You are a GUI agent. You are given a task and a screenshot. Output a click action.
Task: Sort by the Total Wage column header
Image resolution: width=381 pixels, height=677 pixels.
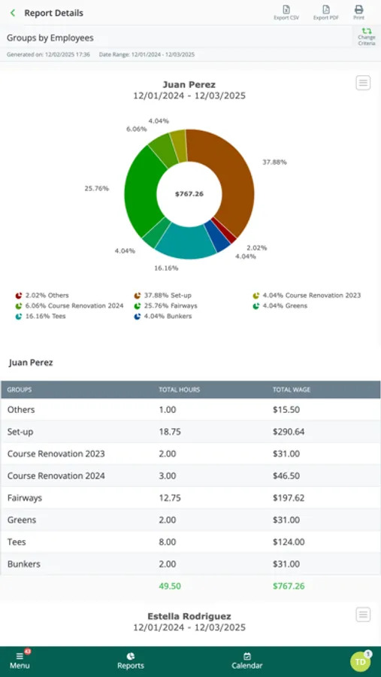[x=292, y=390]
